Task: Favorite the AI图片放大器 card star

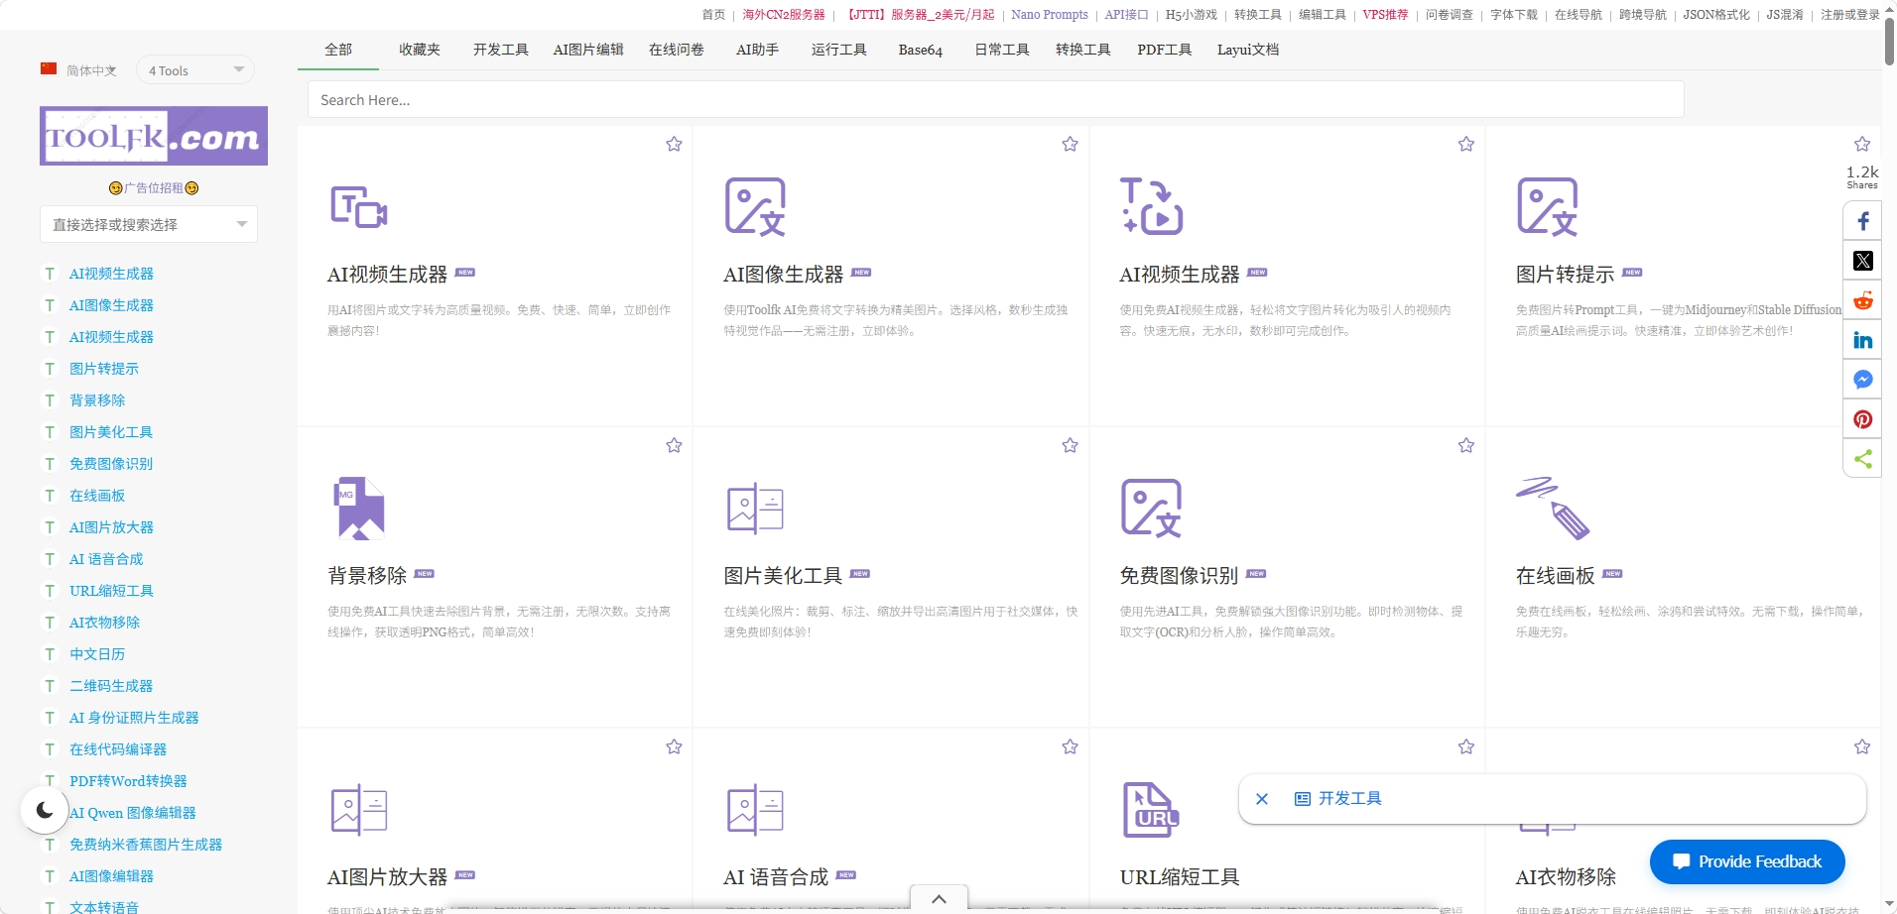Action: tap(674, 746)
